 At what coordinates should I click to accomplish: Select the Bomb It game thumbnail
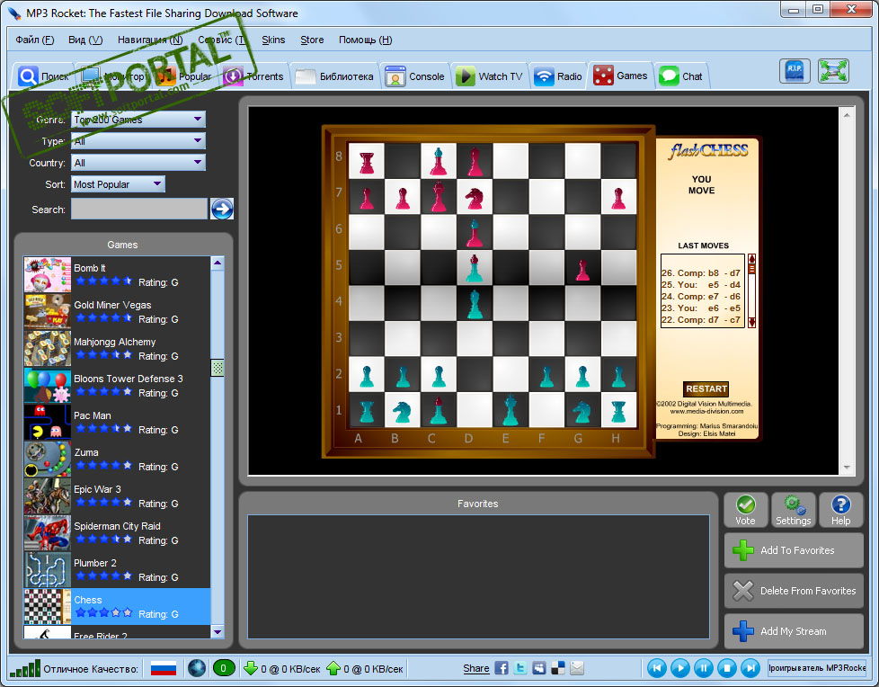point(47,275)
